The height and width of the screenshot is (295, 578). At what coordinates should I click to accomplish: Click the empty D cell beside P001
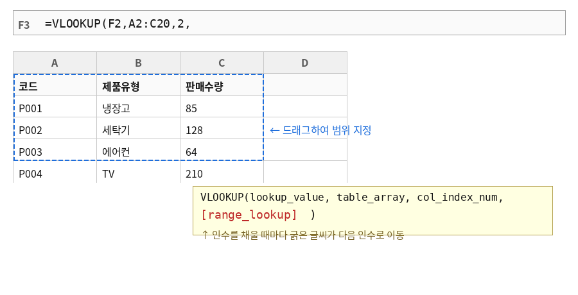(x=305, y=106)
